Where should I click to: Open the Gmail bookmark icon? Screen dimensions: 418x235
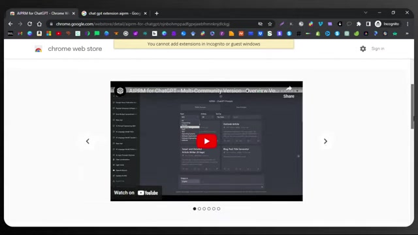click(x=20, y=33)
